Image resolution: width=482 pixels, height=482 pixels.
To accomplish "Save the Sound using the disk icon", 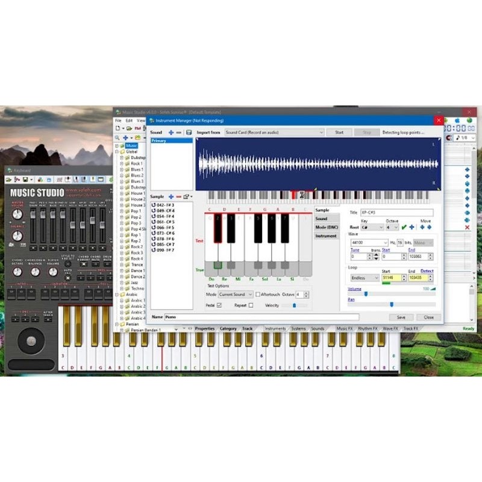I will click(189, 133).
